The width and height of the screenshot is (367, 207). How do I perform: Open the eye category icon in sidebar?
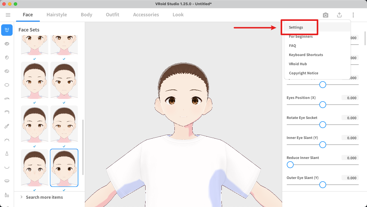pyautogui.click(x=7, y=44)
